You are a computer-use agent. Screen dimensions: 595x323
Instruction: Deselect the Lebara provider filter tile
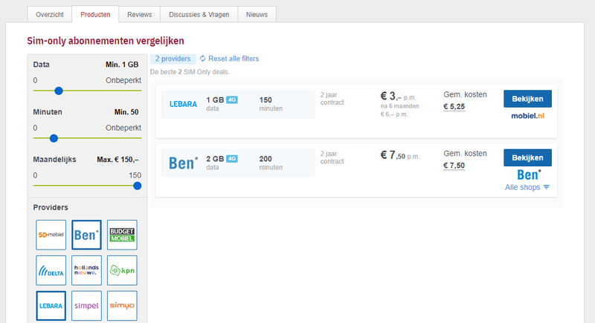51,306
